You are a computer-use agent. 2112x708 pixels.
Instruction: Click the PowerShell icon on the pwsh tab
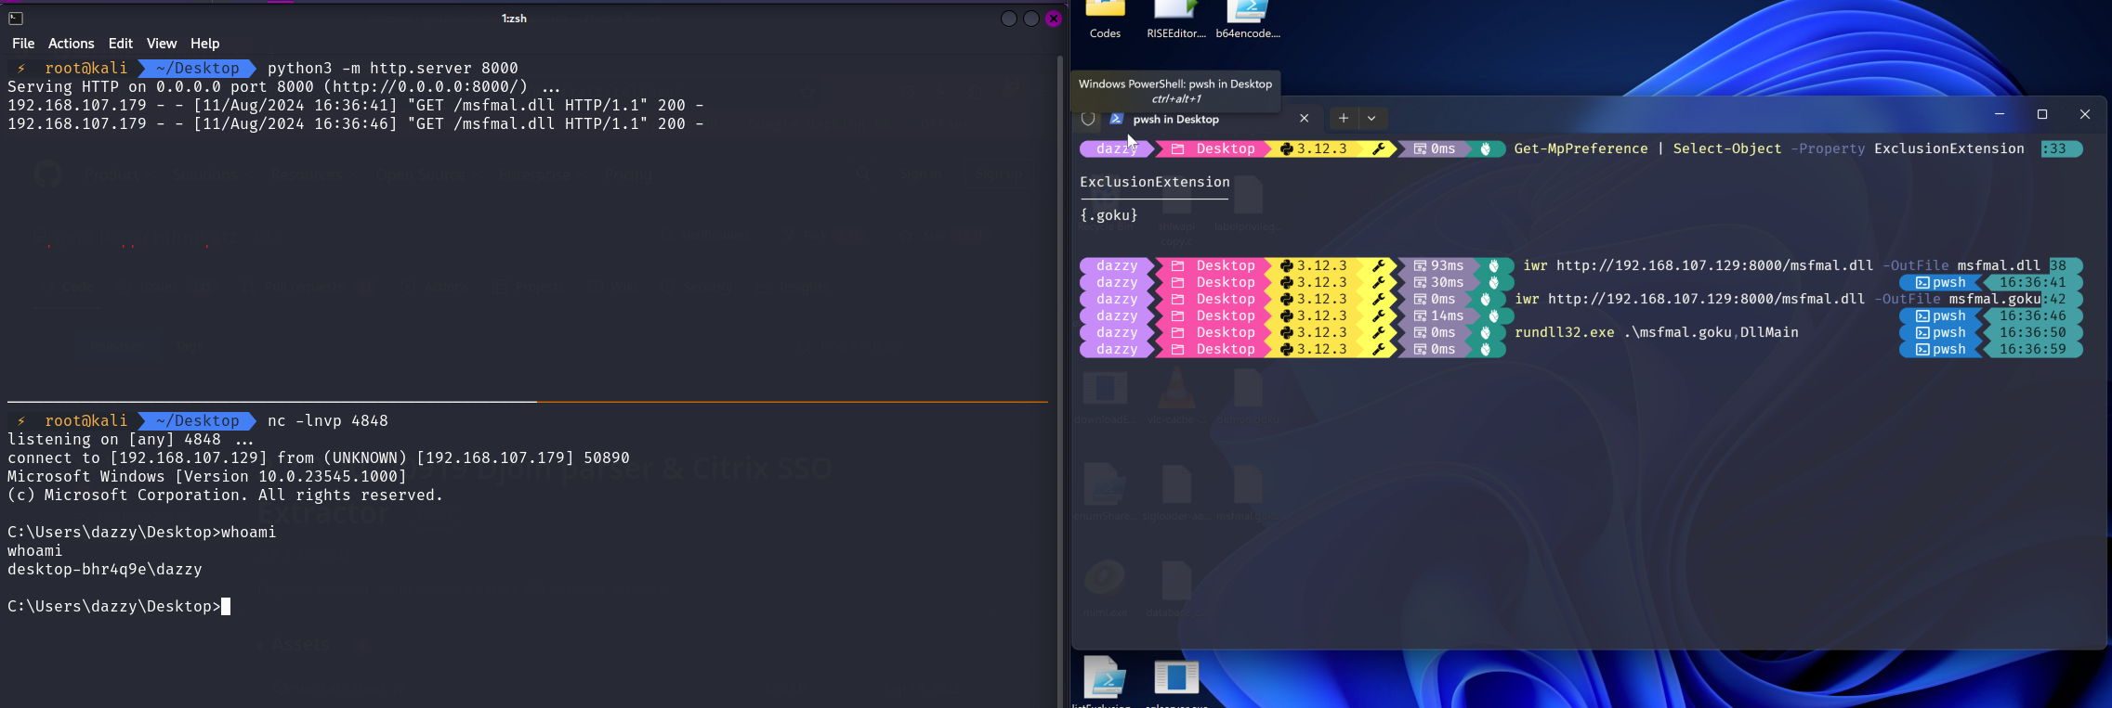1117,119
